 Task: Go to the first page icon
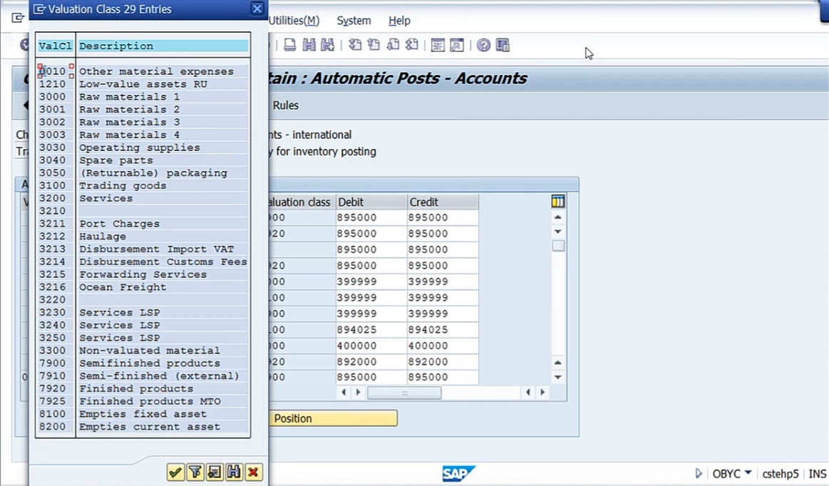tap(355, 45)
